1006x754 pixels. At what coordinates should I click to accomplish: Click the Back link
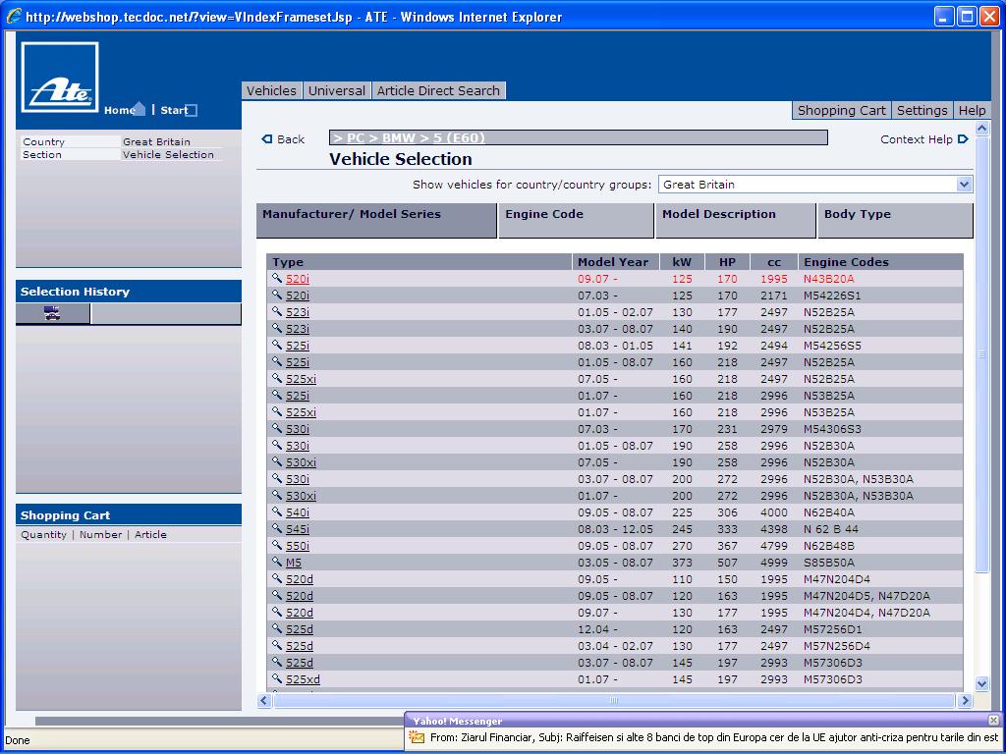tap(291, 139)
